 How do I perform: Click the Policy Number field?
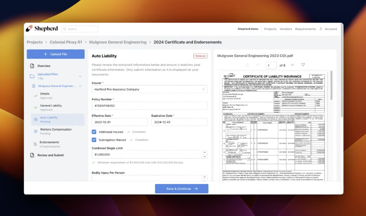point(149,106)
